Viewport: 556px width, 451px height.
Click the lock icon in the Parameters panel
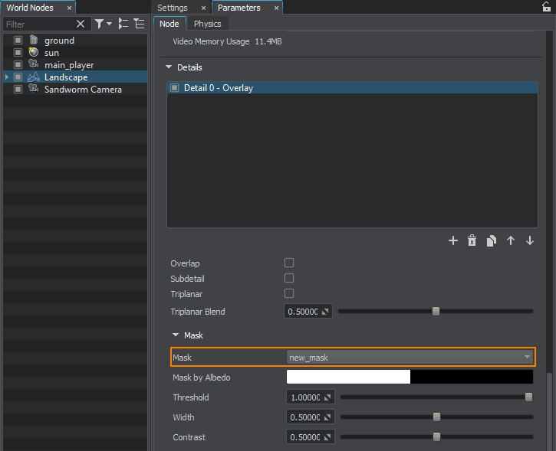click(x=546, y=7)
